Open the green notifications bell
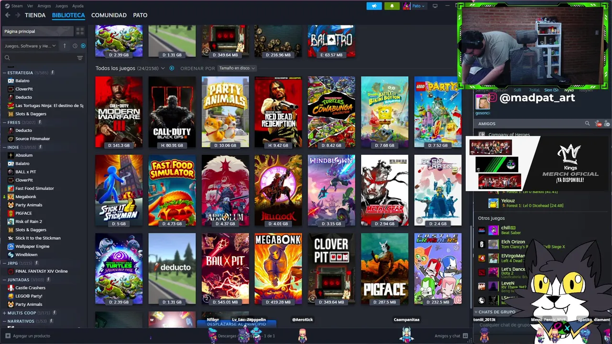This screenshot has width=612, height=344. (x=392, y=6)
